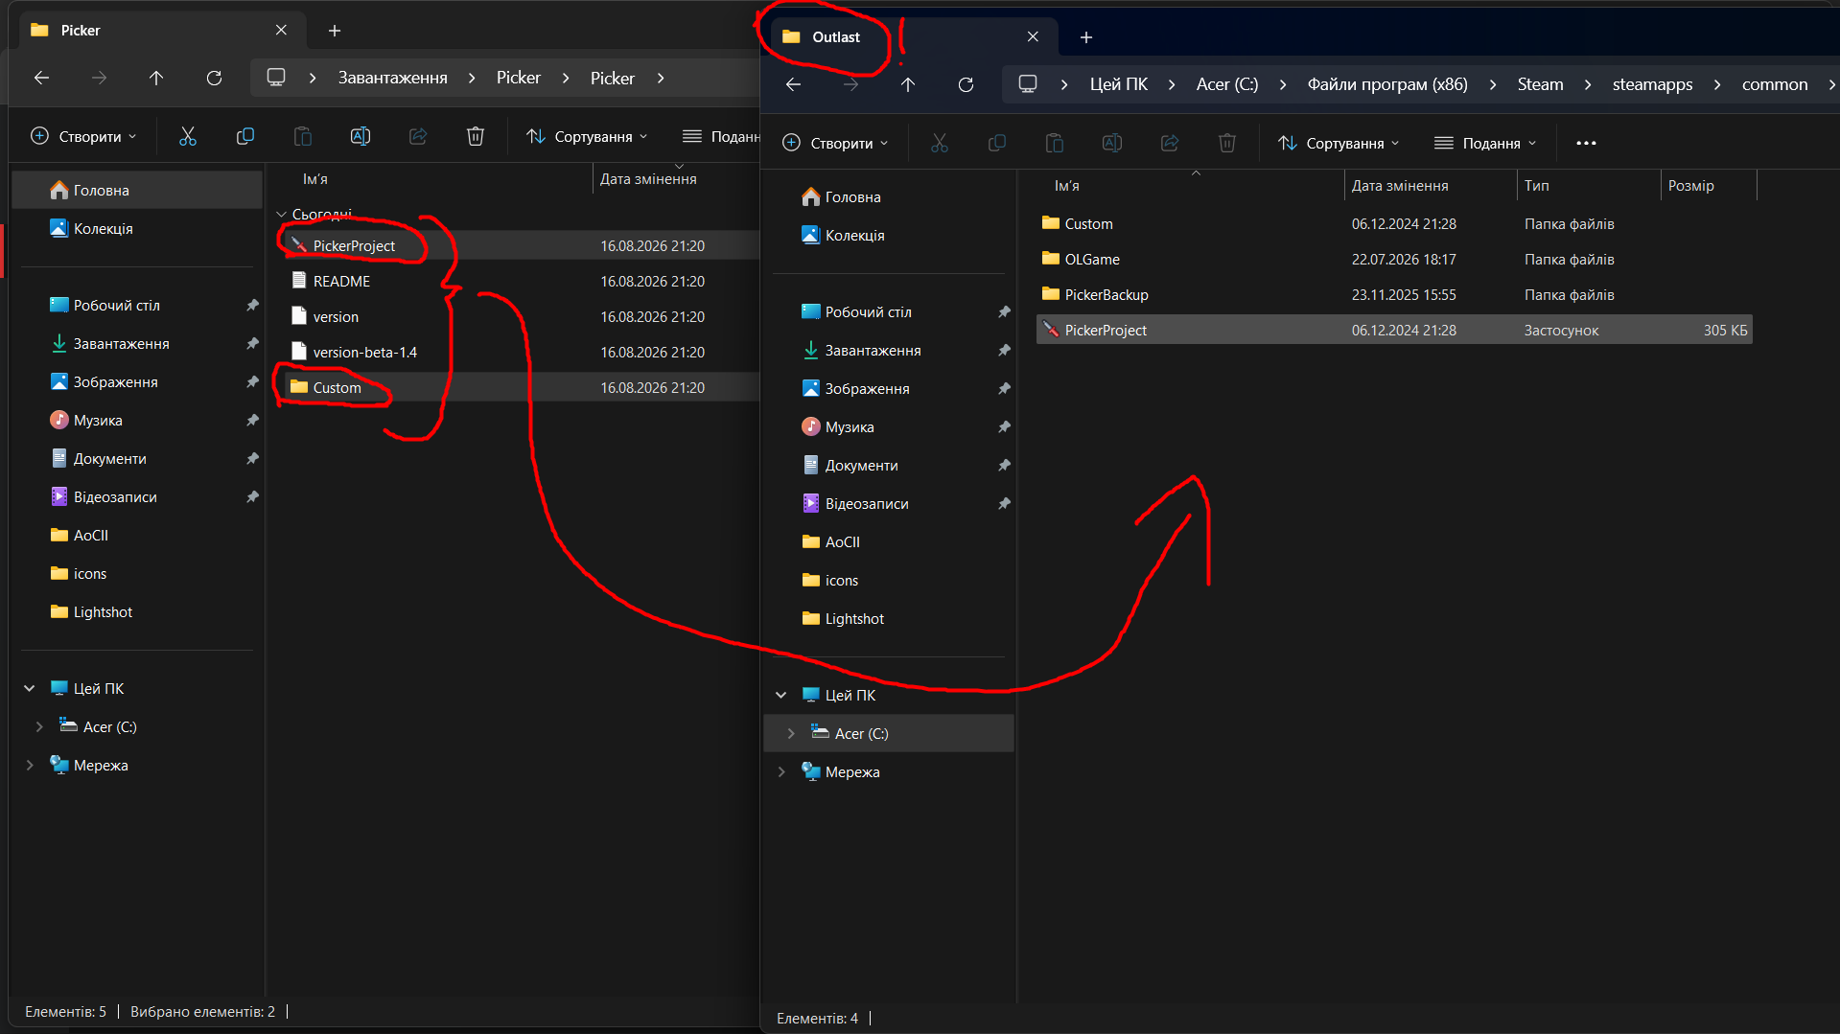Open Створити dropdown in Picker window

tap(83, 136)
